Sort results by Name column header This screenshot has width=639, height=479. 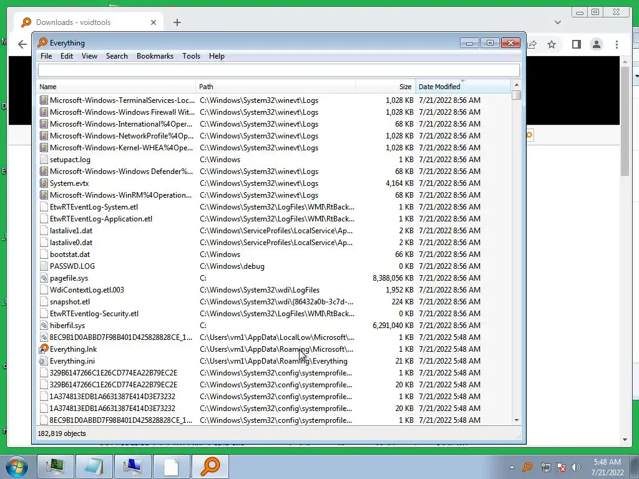pyautogui.click(x=117, y=87)
